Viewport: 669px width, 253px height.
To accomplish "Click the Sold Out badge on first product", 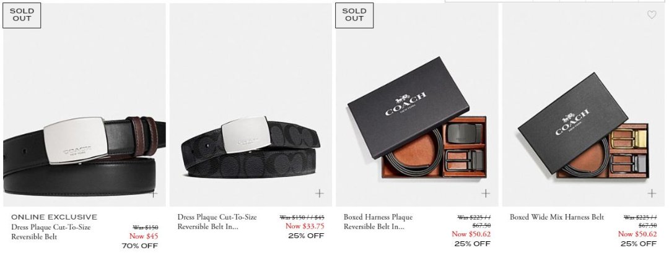I will 22,15.
